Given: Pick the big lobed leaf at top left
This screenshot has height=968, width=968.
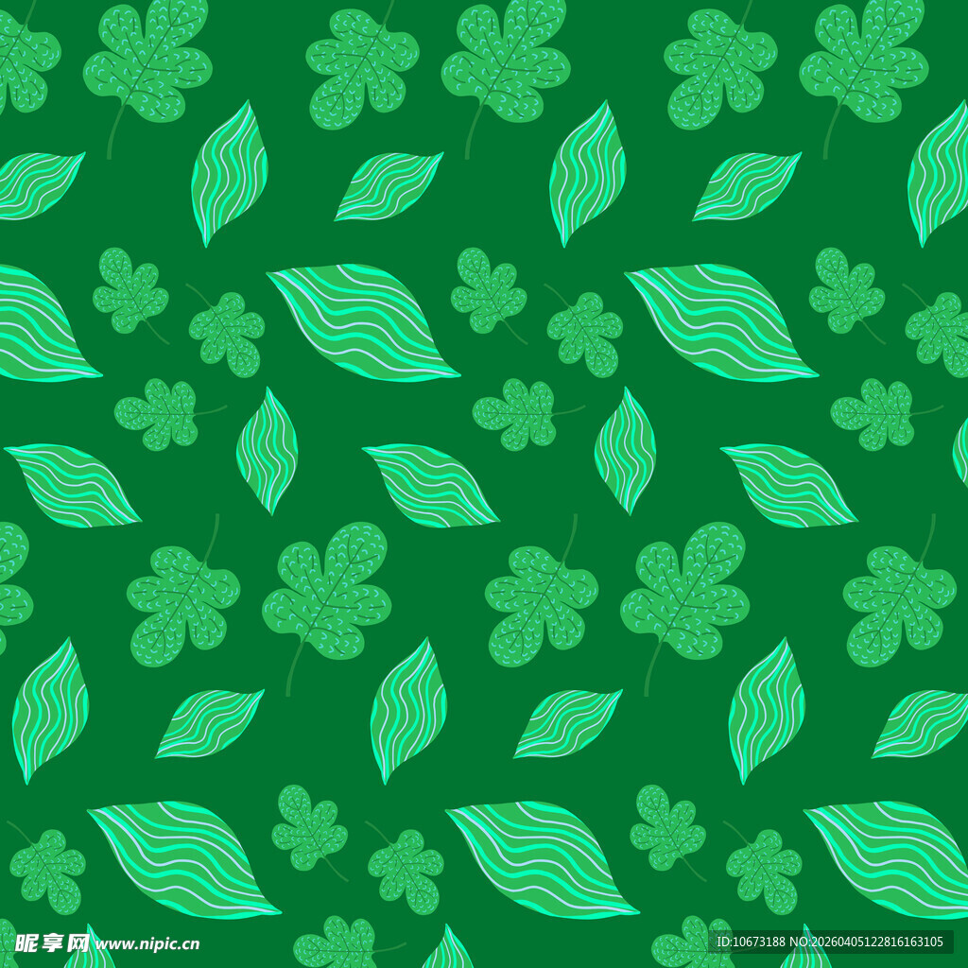Looking at the screenshot, I should [x=148, y=61].
